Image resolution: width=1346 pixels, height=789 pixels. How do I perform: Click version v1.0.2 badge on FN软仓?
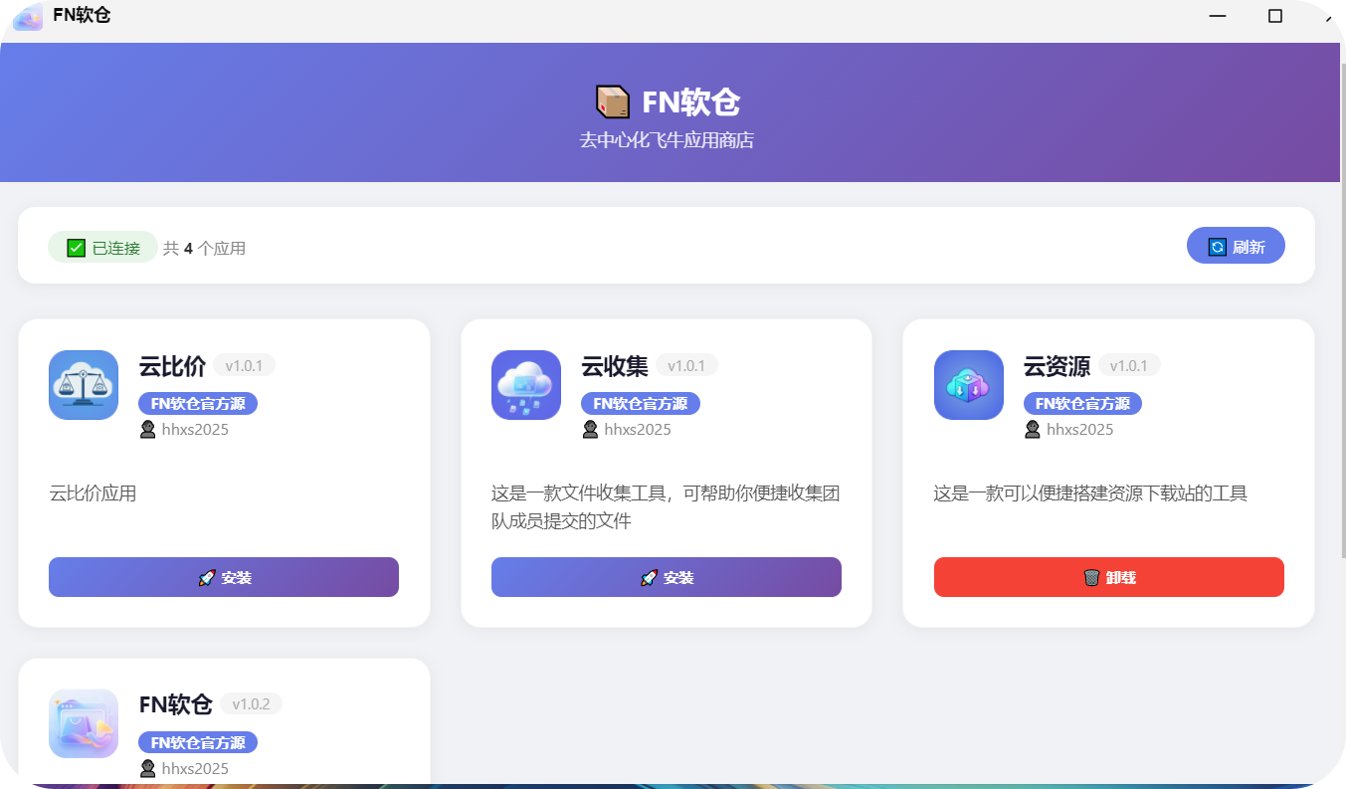pyautogui.click(x=251, y=703)
